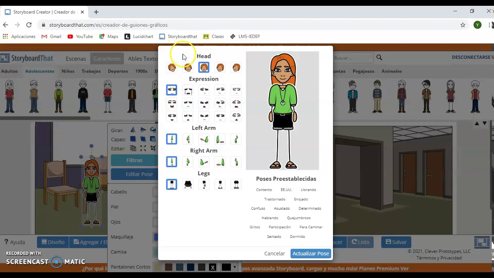Viewport: 494px width, 278px height.
Task: Pick the fourth Right Arm pose
Action: [220, 162]
